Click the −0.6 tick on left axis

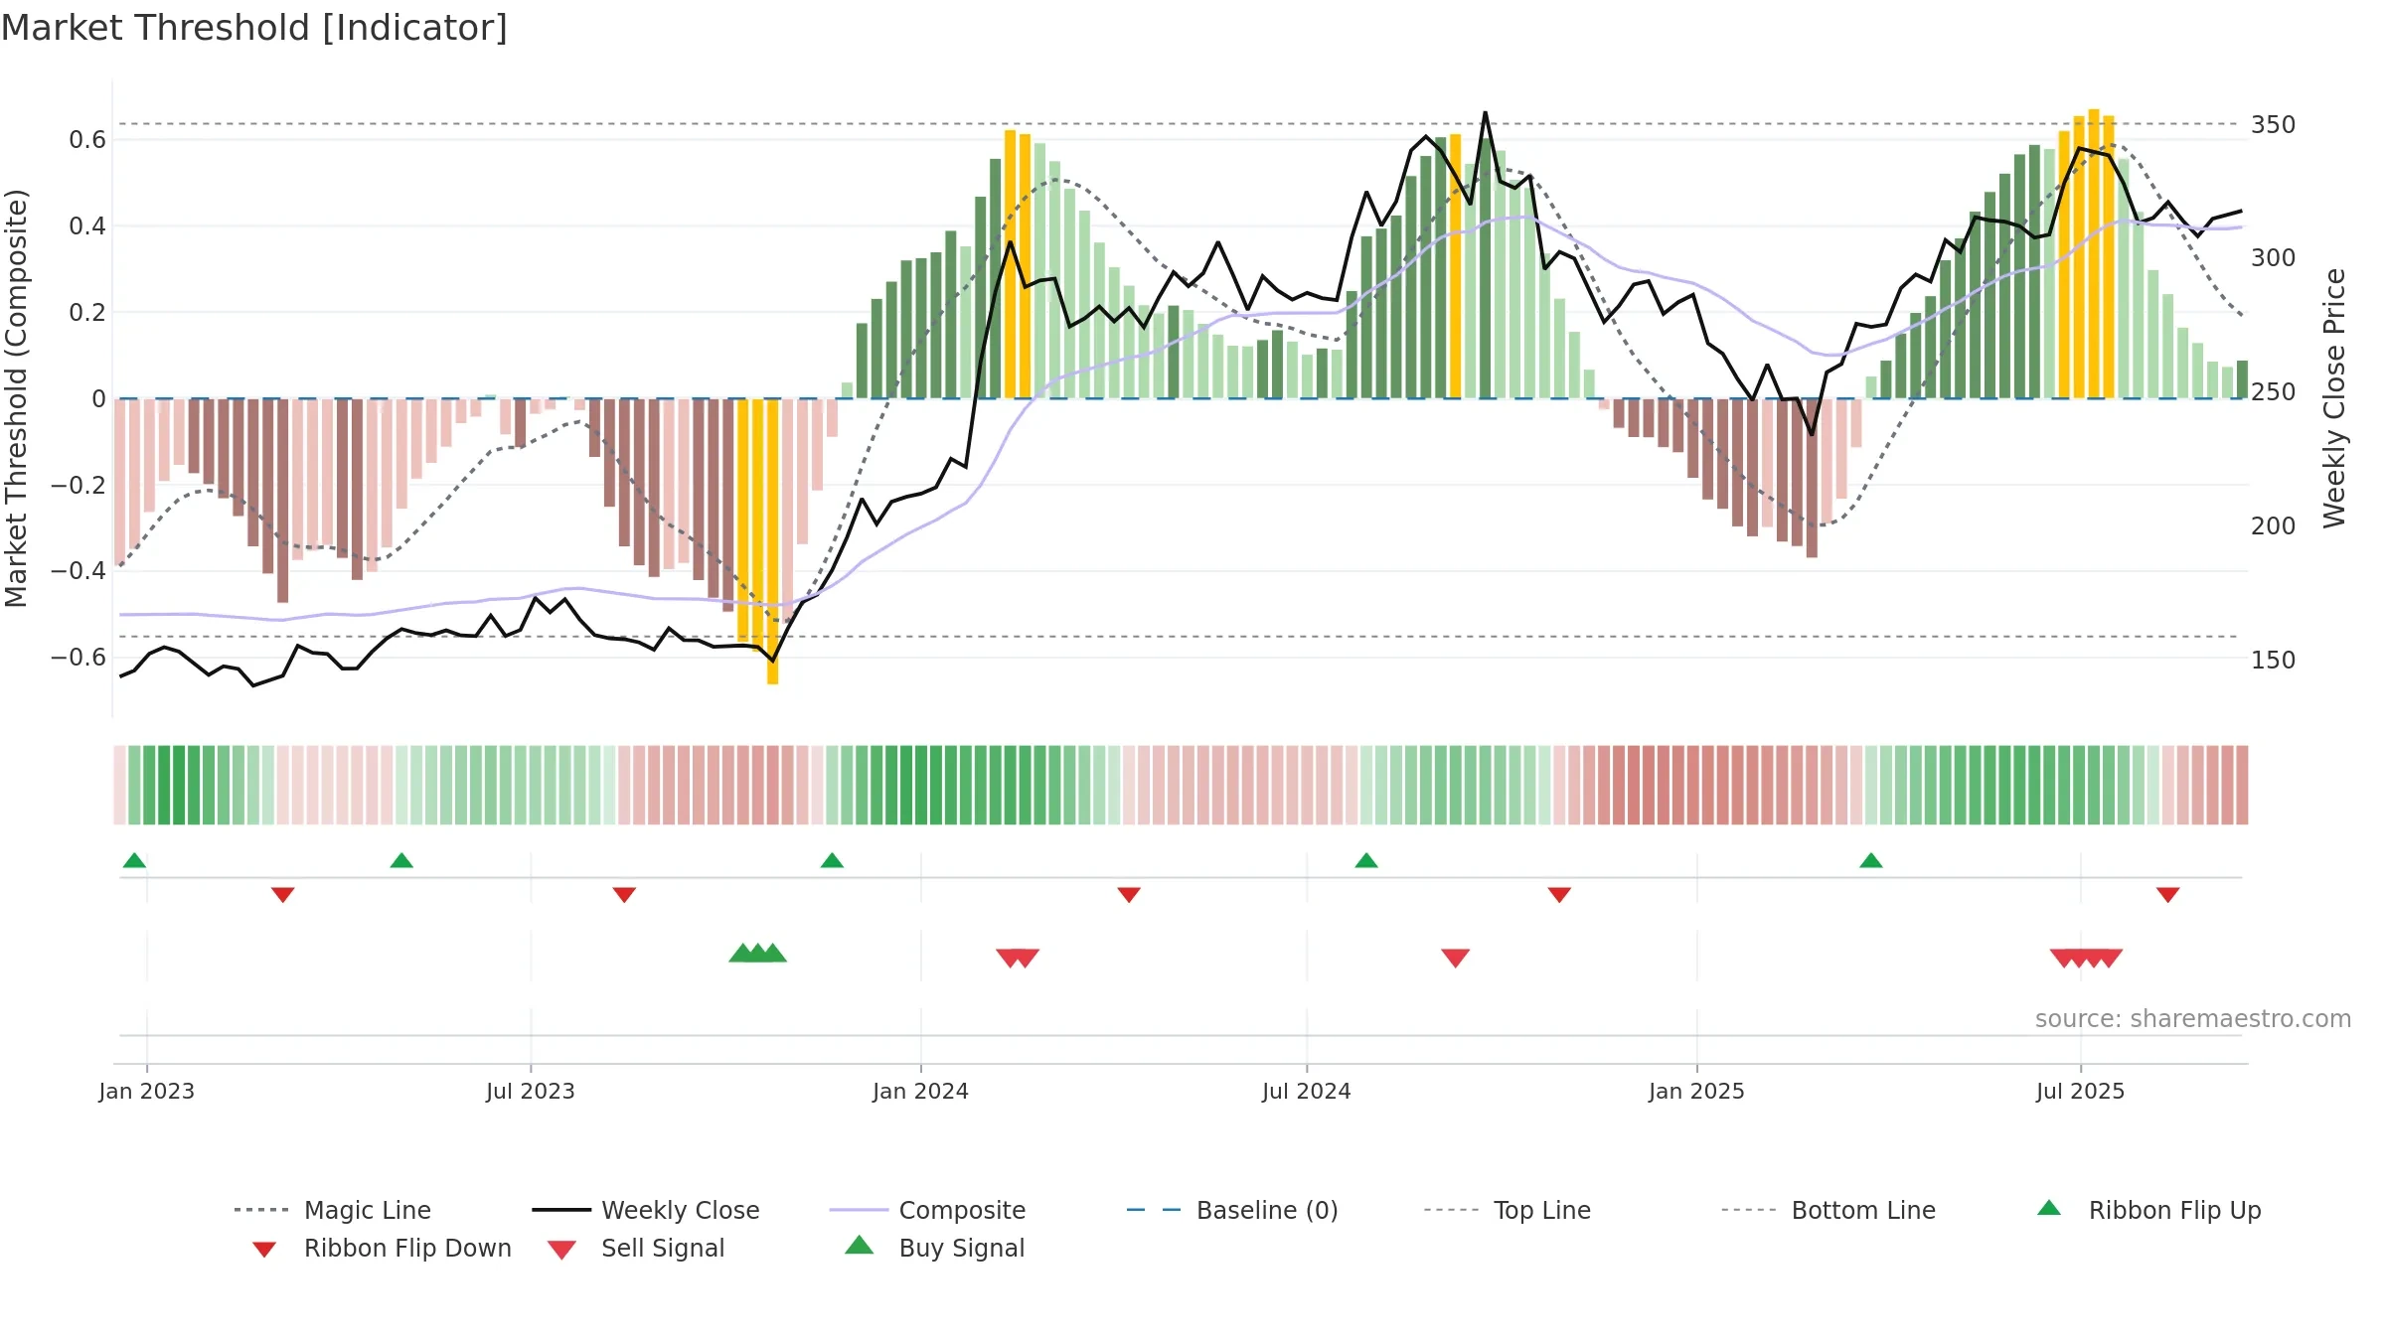click(x=79, y=657)
